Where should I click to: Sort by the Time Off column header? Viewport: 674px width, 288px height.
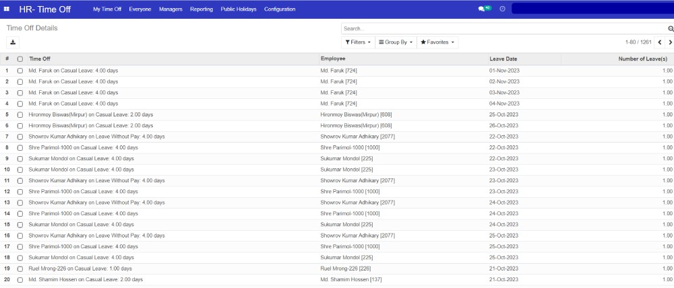point(40,59)
